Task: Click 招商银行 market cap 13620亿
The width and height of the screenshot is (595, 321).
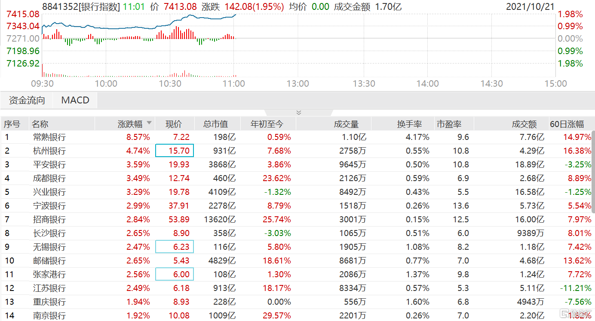Action: 219,220
